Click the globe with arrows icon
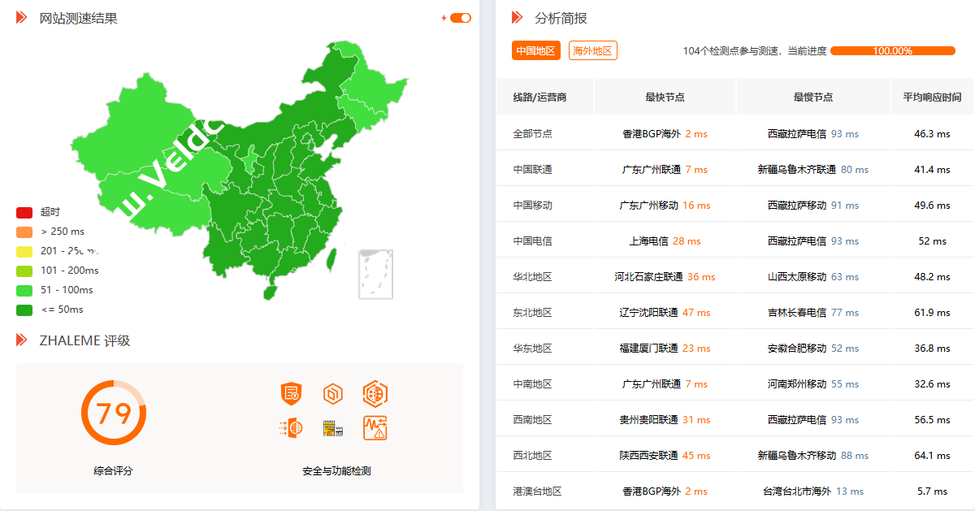This screenshot has height=511, width=975. pos(290,427)
